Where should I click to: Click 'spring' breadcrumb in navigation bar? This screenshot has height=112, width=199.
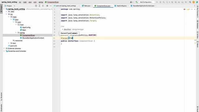[x=41, y=2]
